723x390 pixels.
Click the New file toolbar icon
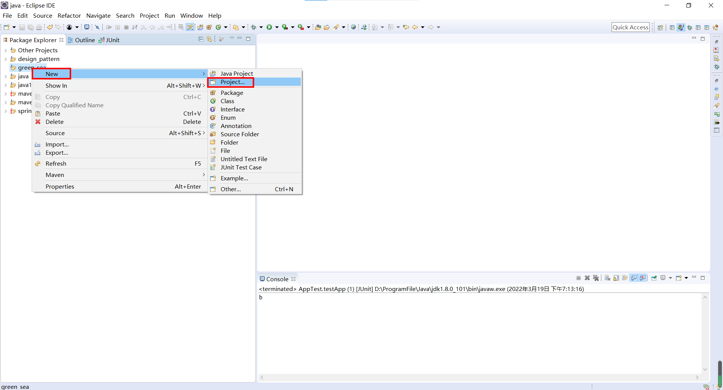(6, 27)
